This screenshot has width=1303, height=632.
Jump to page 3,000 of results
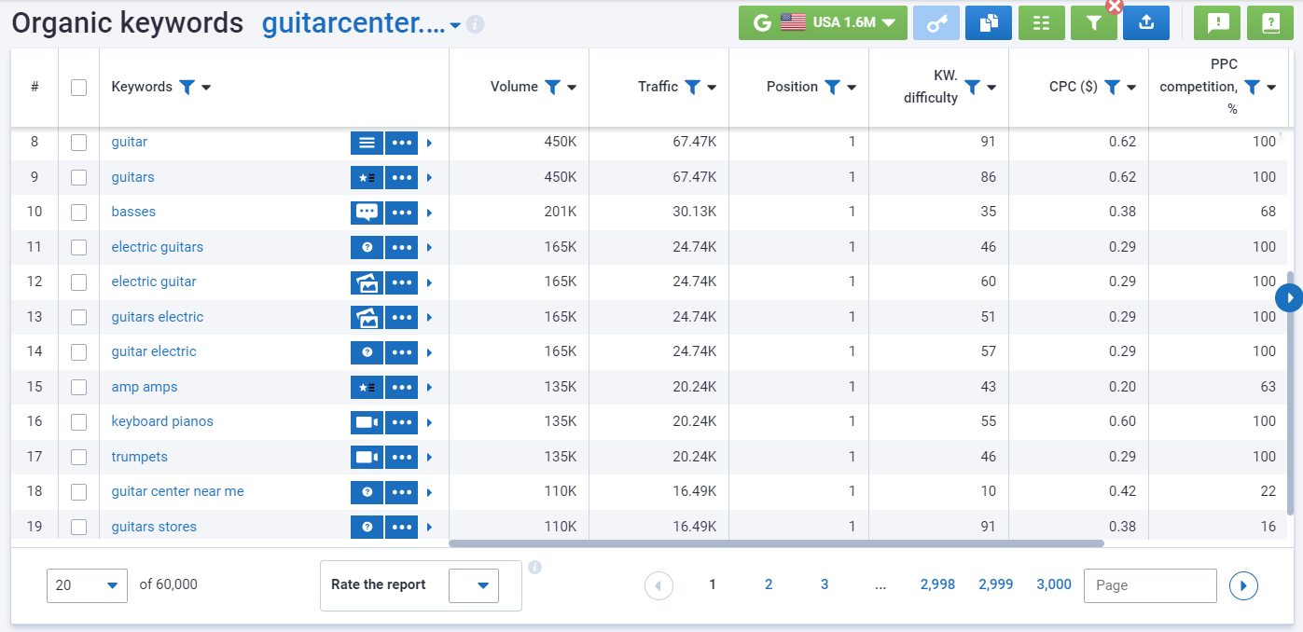tap(1053, 584)
